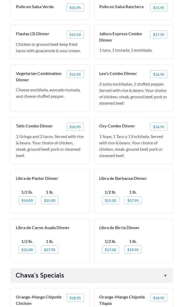Select 1/2 lb. Libra de Barbacoa $15.00

coord(110,201)
